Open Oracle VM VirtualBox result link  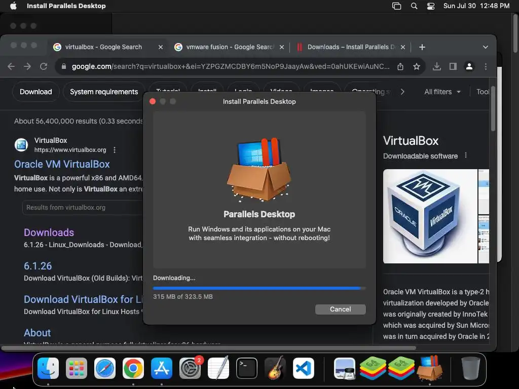click(62, 164)
